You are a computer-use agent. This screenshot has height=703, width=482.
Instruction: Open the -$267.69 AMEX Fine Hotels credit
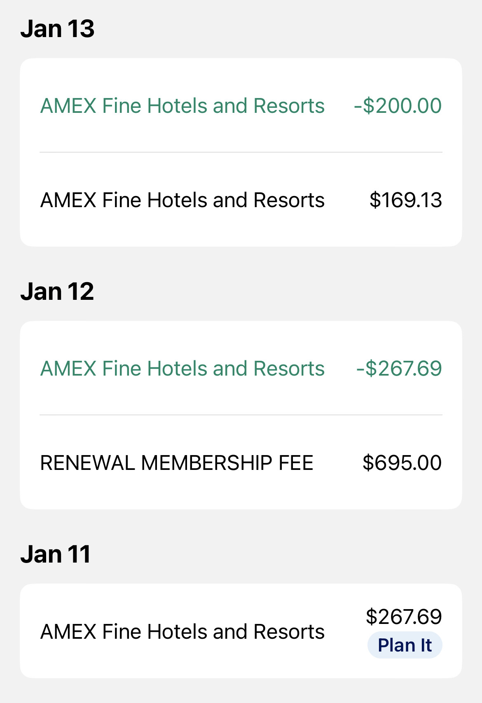[183, 369]
